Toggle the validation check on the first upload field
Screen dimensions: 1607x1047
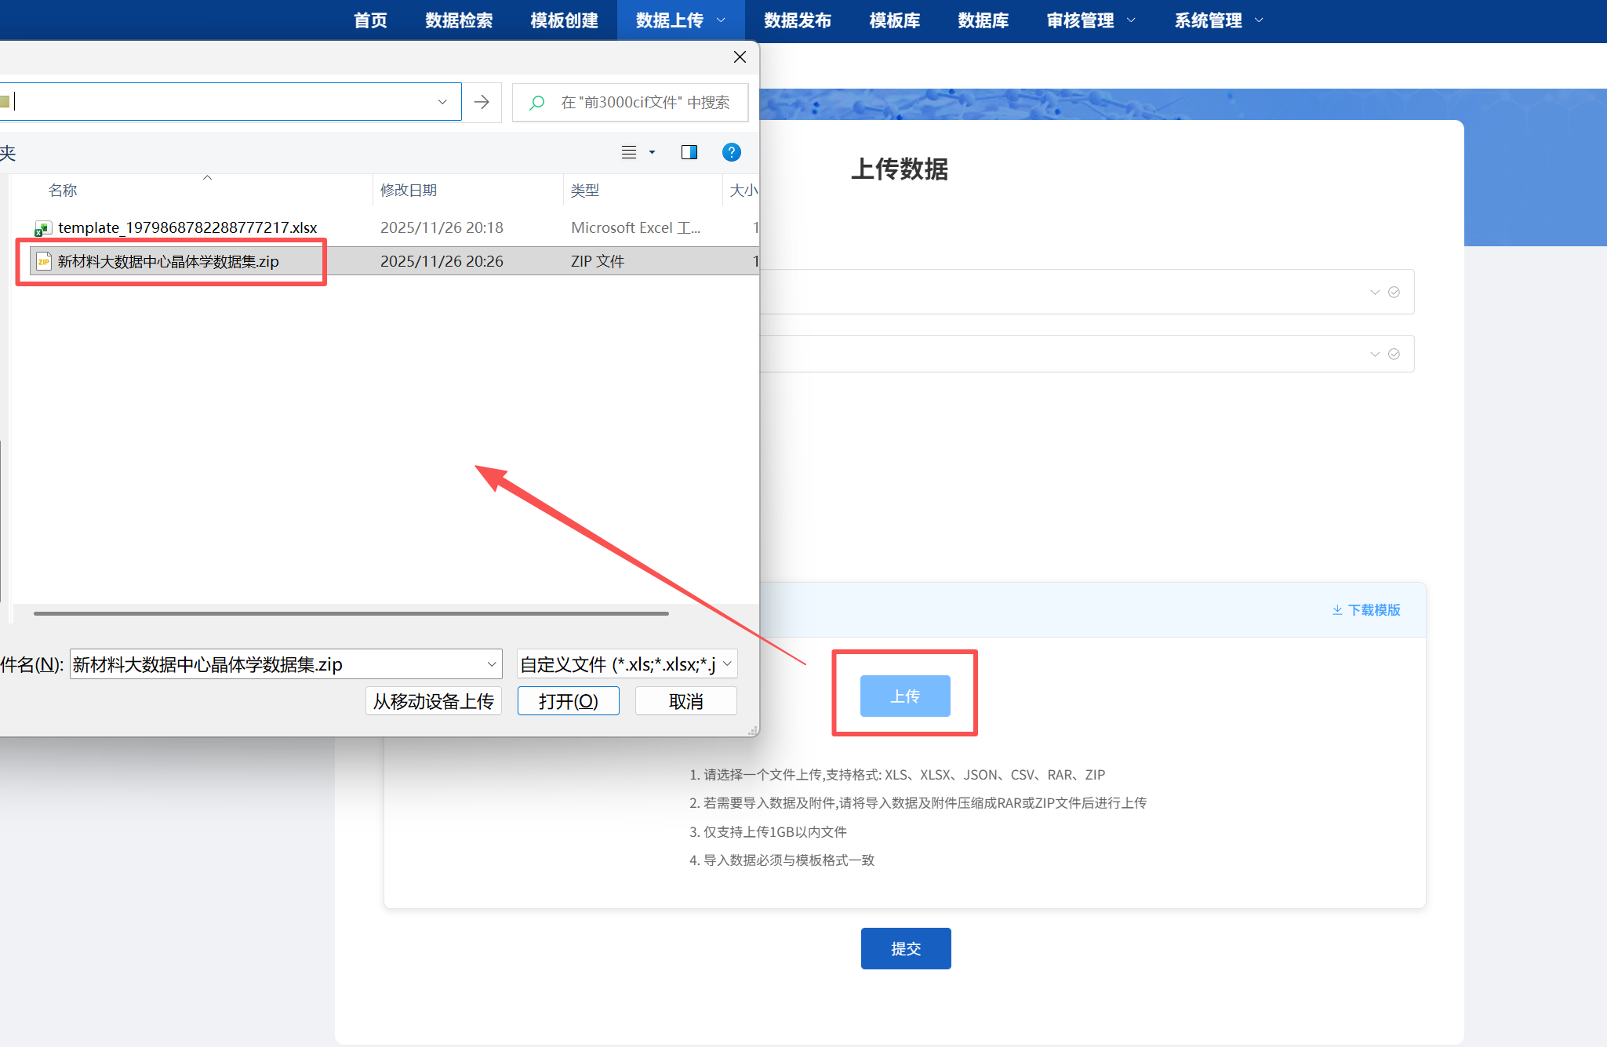coord(1394,291)
